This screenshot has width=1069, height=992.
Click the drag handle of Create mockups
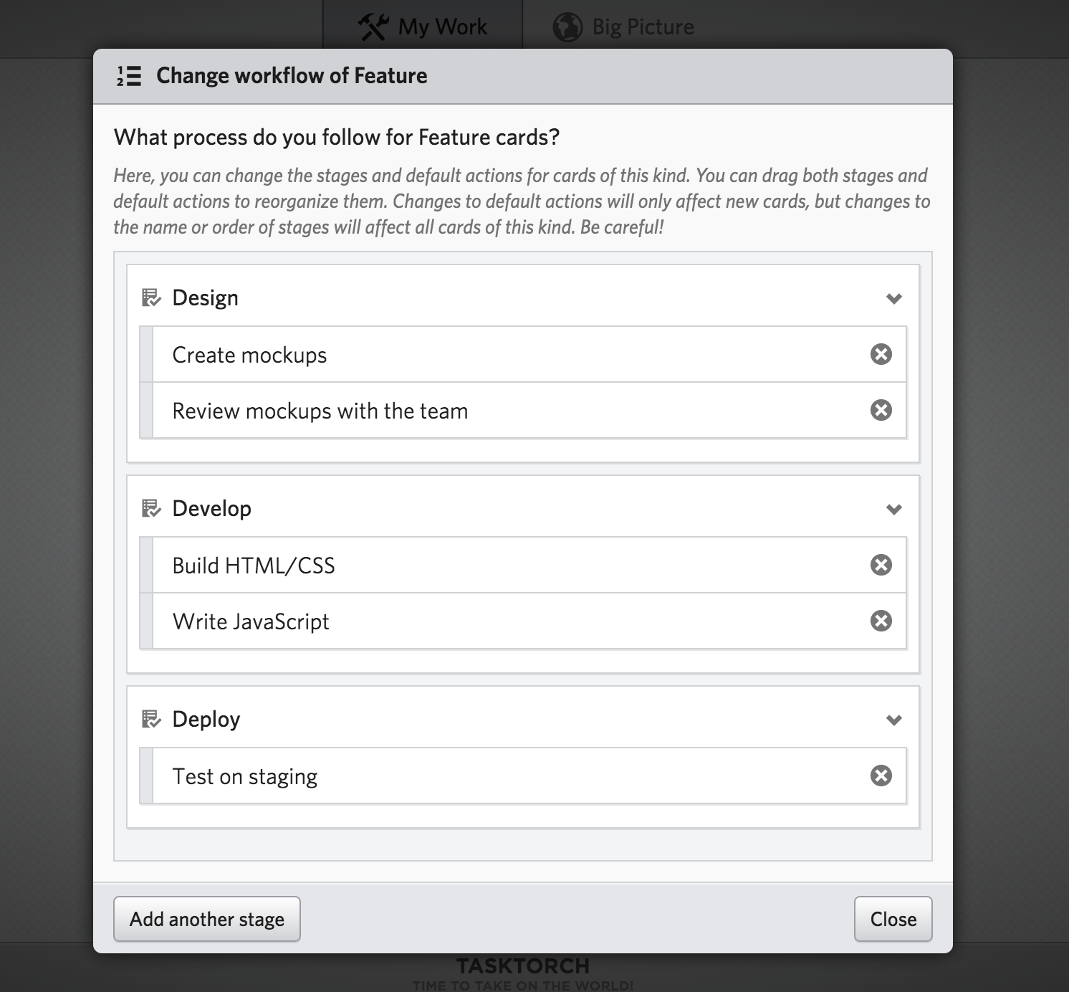click(146, 354)
